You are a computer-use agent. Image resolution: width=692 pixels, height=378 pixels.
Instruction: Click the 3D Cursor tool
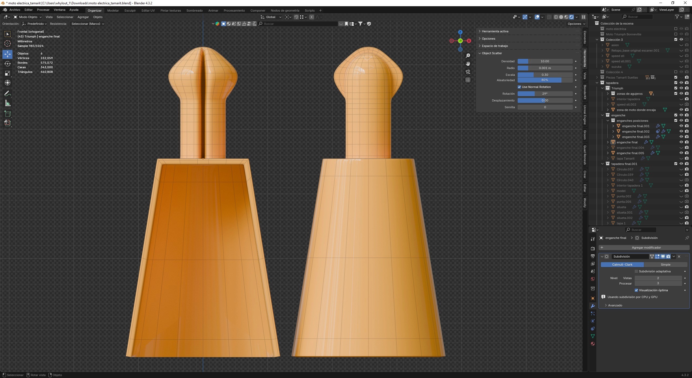pyautogui.click(x=8, y=44)
